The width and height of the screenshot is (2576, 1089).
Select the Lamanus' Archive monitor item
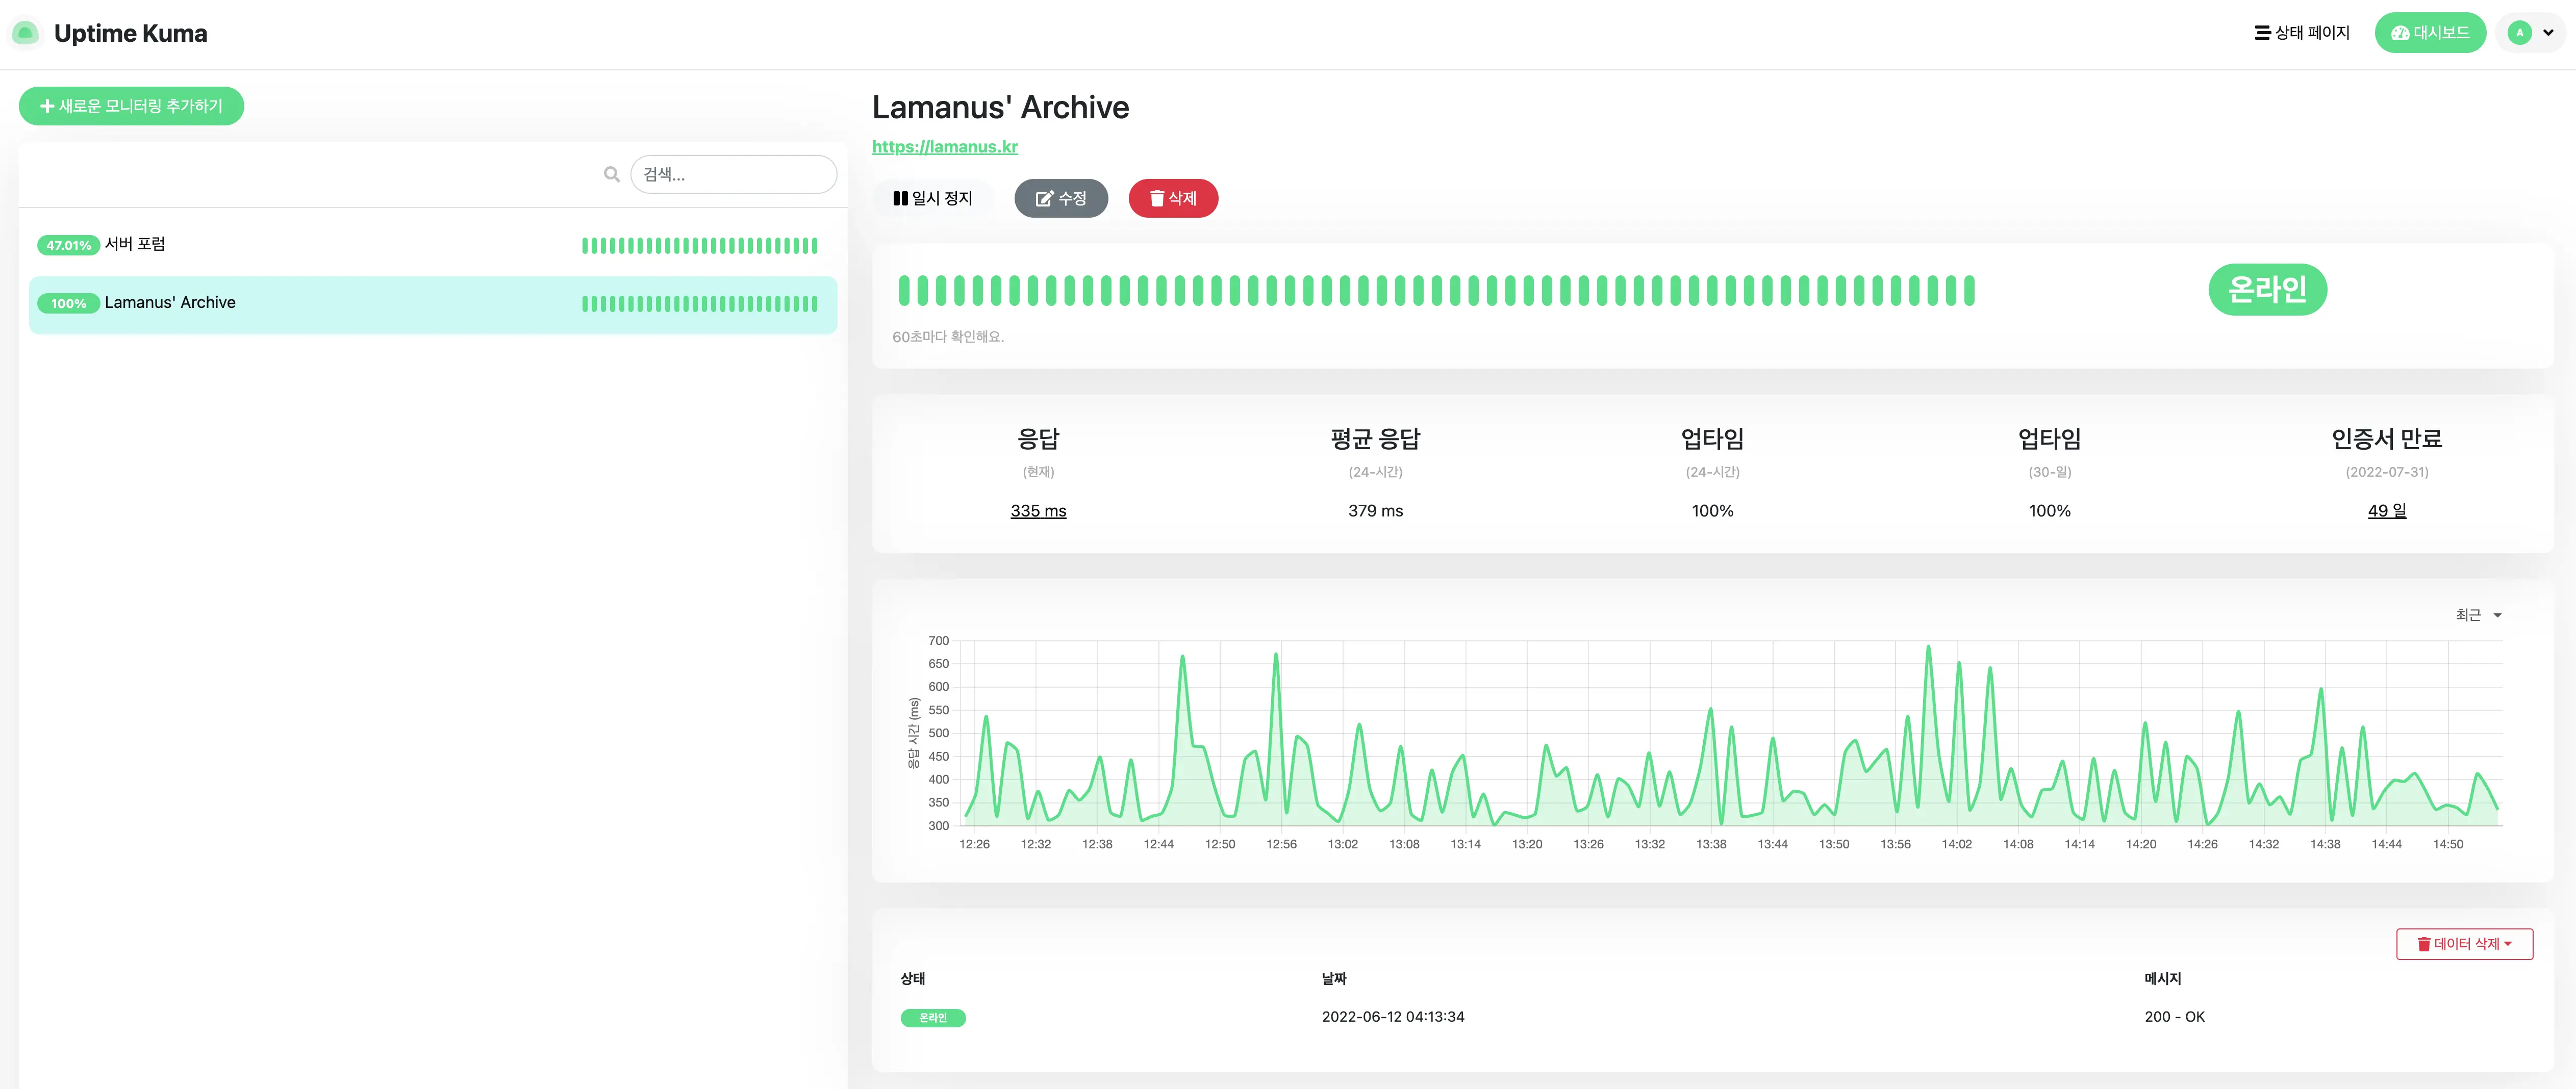[x=170, y=303]
